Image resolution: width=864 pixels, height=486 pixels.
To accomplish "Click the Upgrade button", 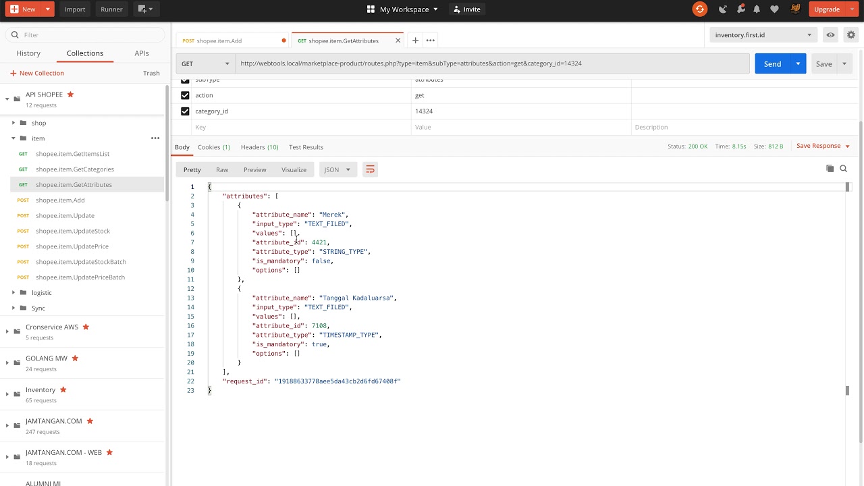I will point(827,9).
